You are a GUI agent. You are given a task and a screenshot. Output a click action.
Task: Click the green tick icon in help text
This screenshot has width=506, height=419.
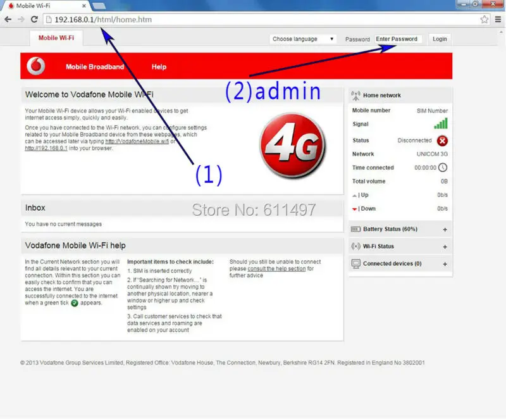click(75, 303)
